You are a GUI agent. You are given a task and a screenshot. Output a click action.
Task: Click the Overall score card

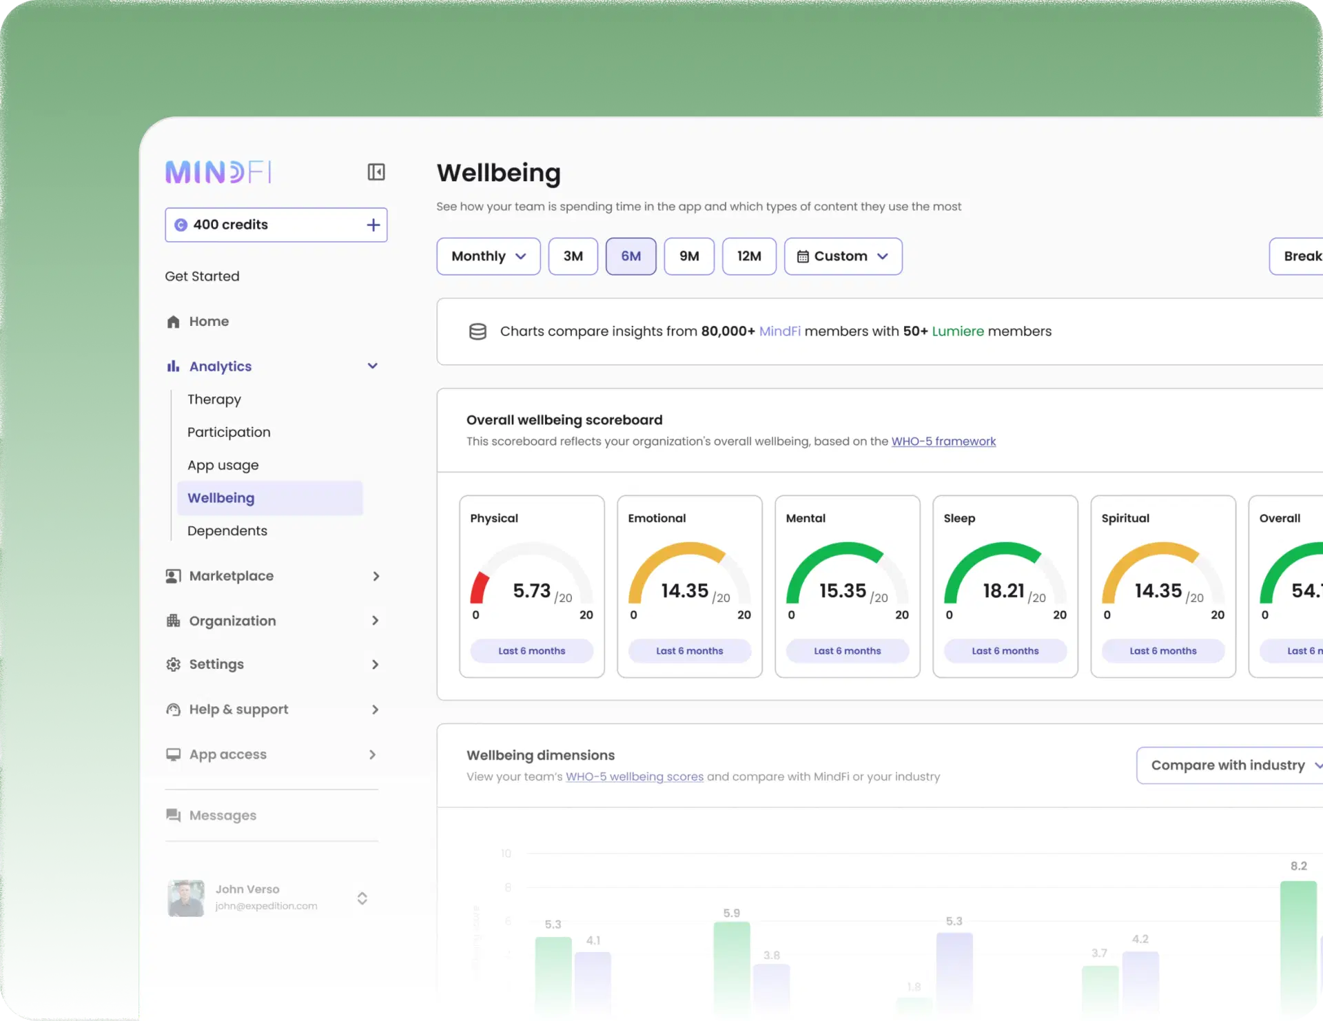coord(1286,586)
